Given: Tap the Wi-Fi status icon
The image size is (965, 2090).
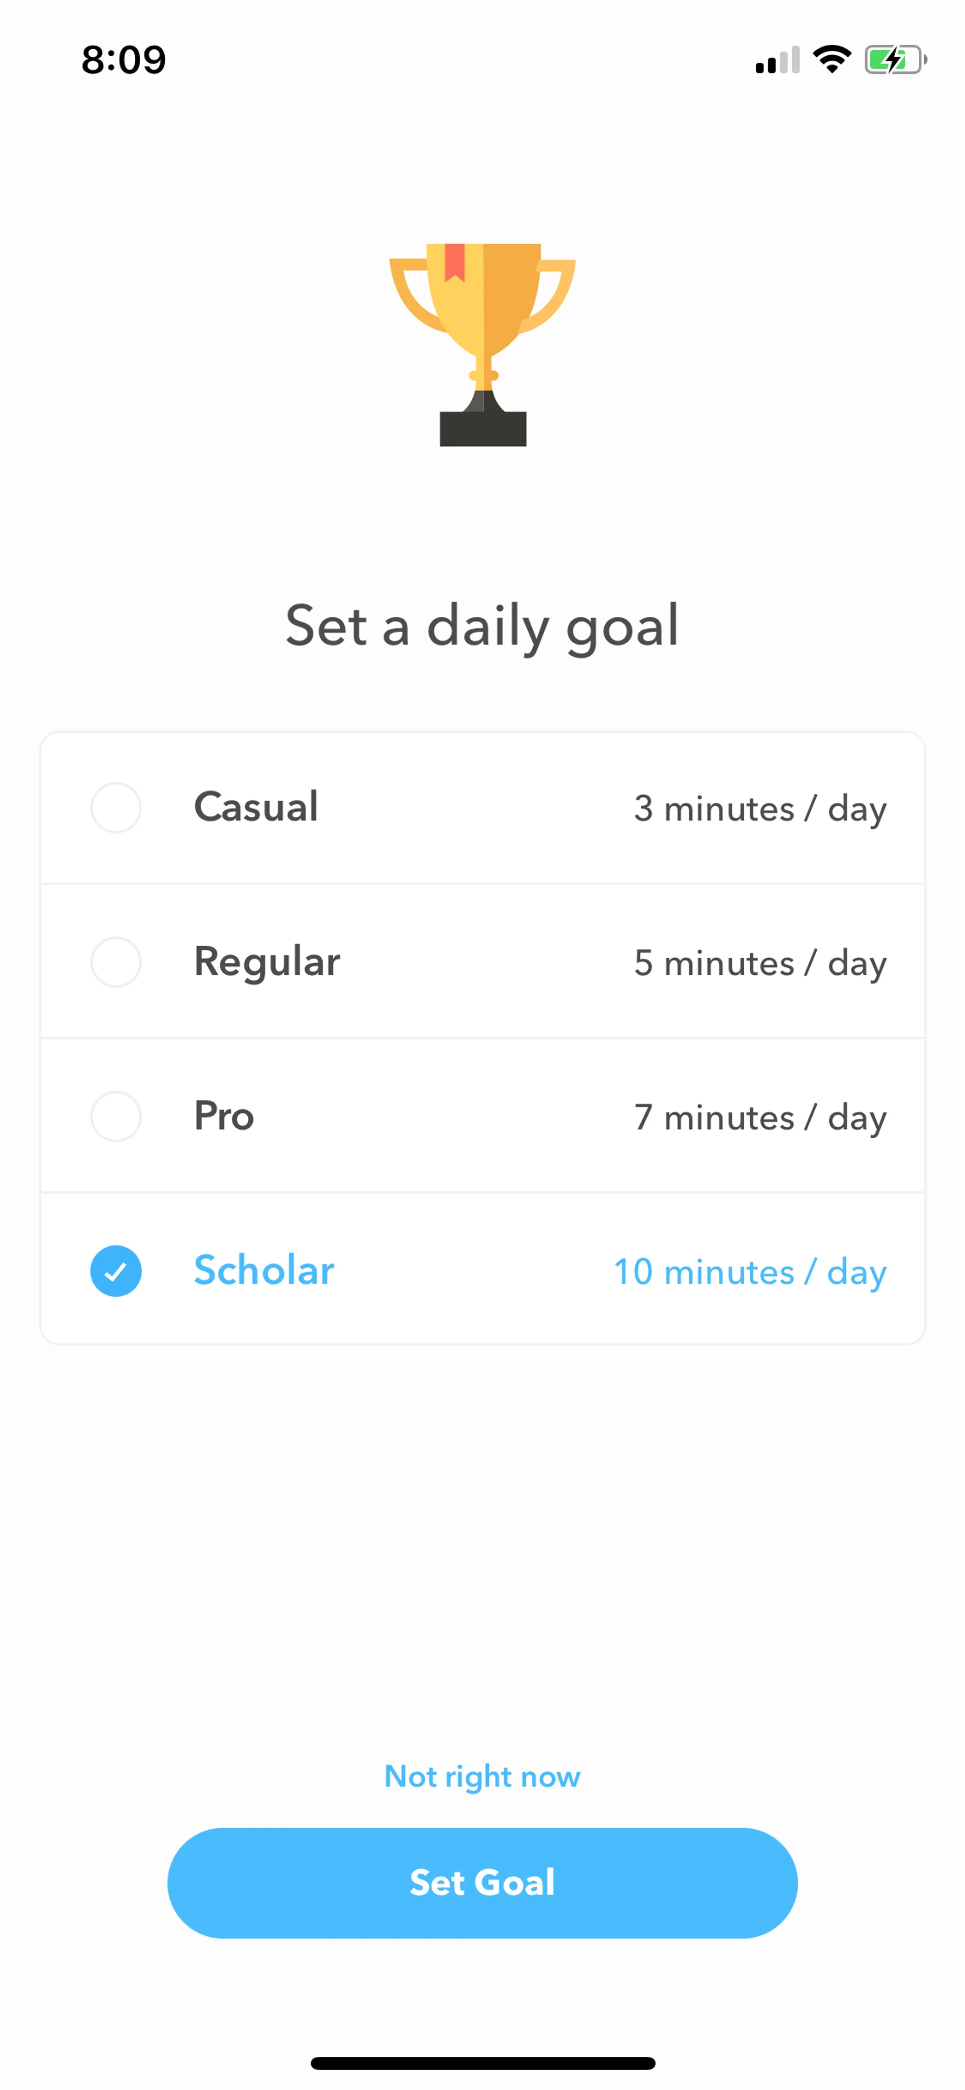Looking at the screenshot, I should (x=831, y=59).
